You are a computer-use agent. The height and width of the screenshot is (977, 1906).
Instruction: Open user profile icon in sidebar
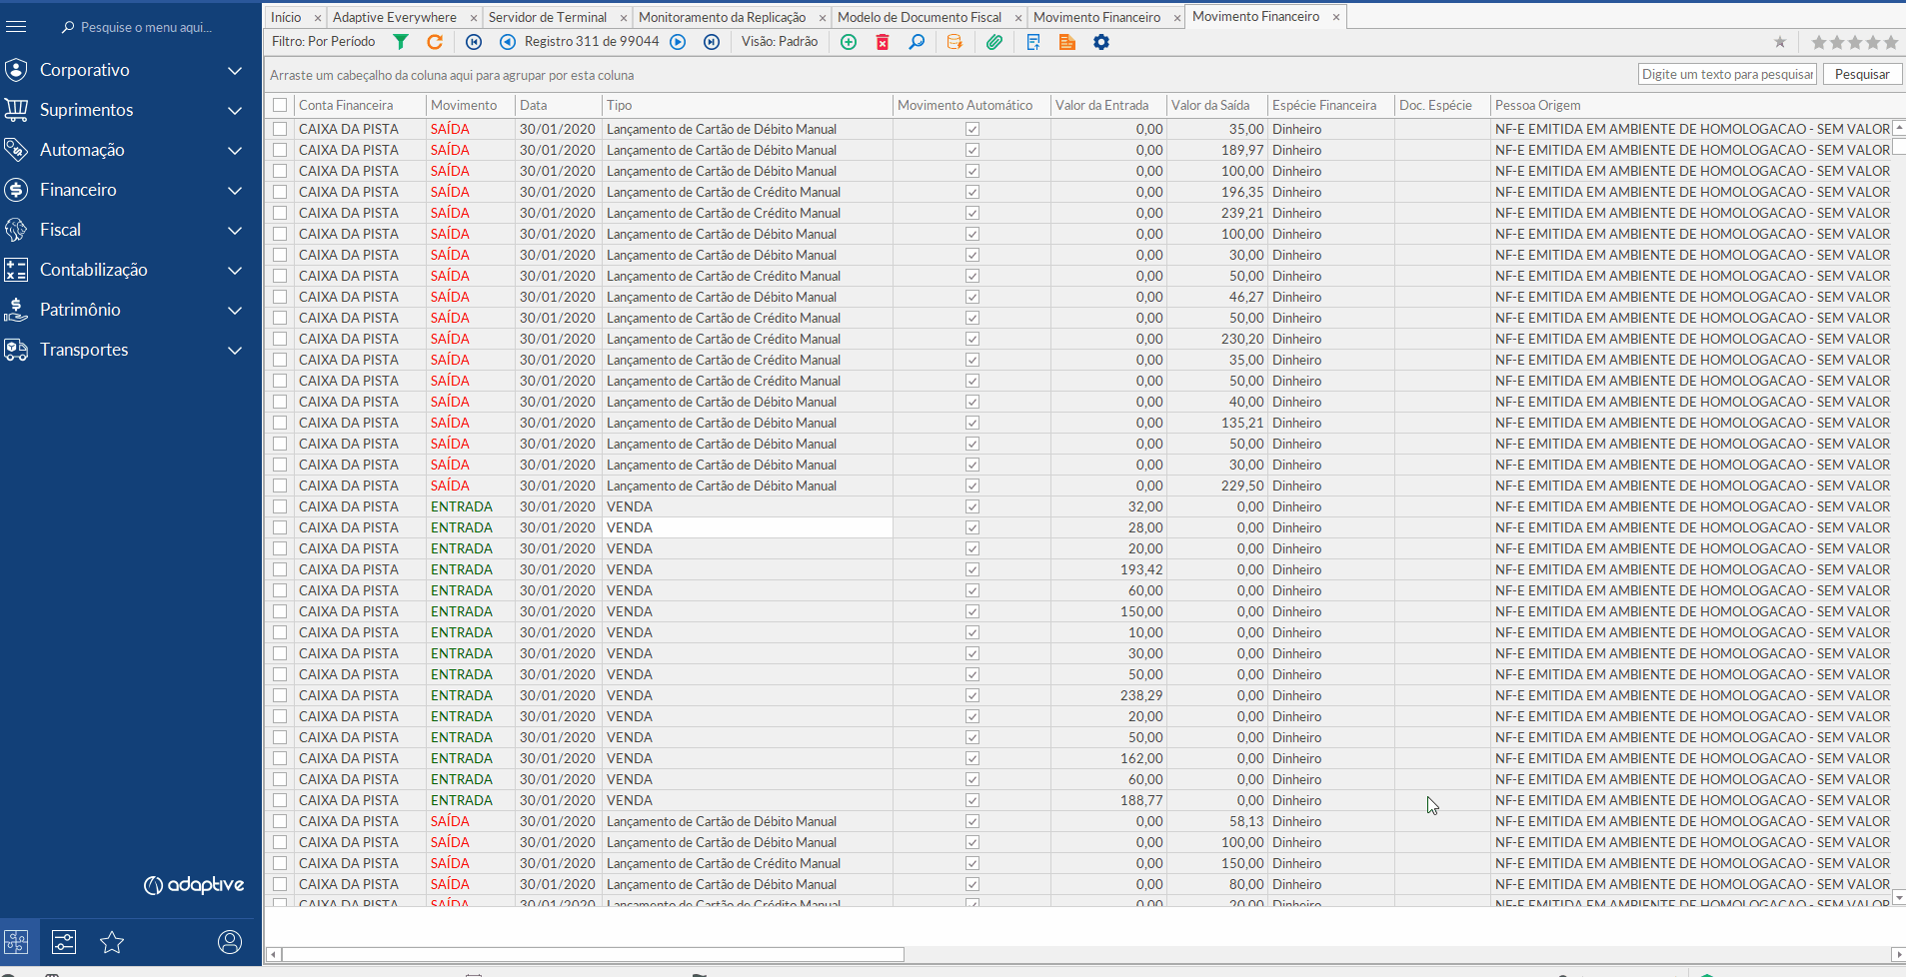coord(230,942)
